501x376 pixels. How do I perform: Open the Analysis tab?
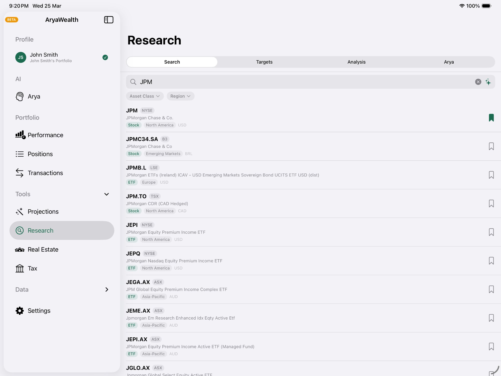click(356, 62)
